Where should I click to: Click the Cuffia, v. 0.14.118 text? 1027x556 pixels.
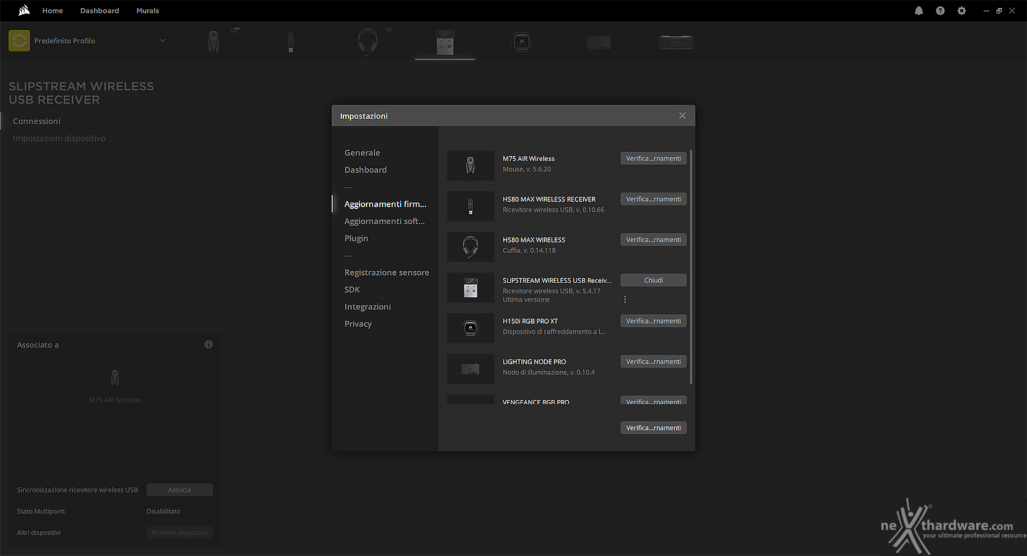(529, 251)
